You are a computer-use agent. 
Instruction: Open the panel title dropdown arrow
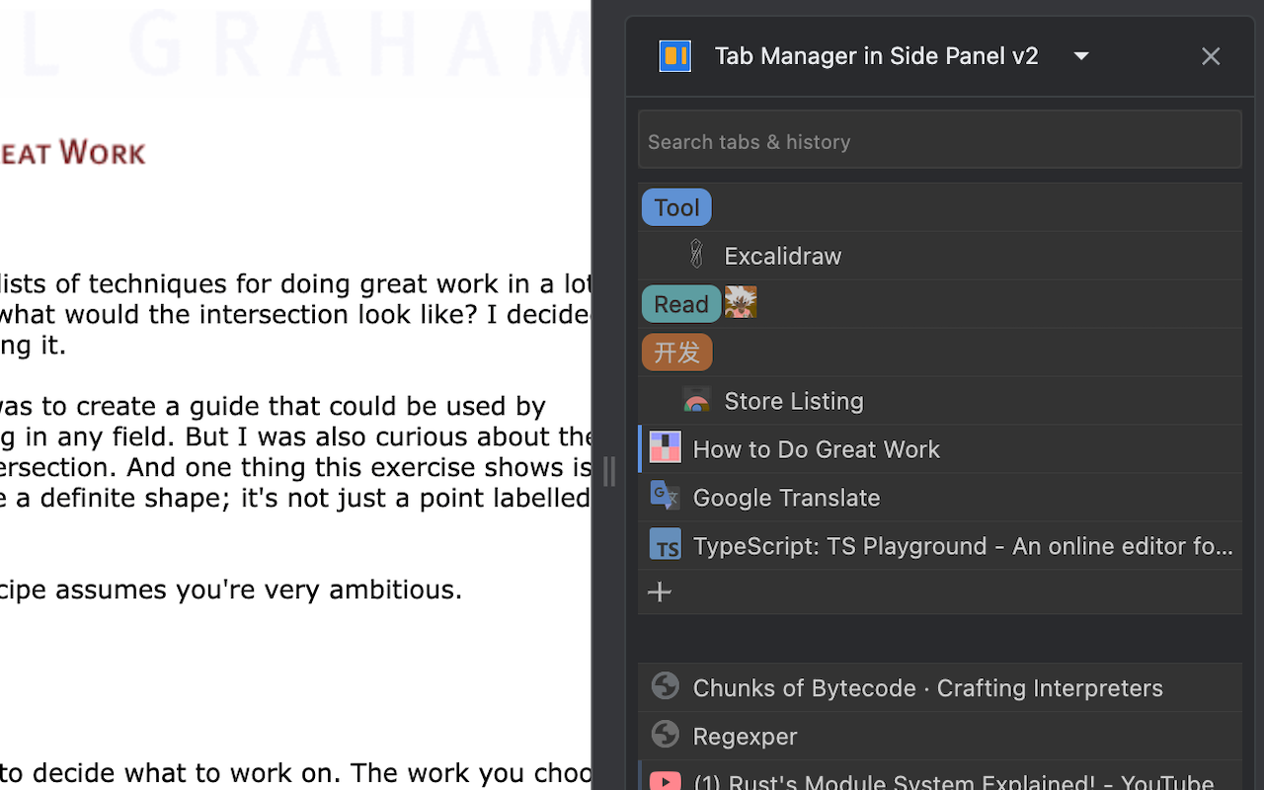tap(1080, 56)
